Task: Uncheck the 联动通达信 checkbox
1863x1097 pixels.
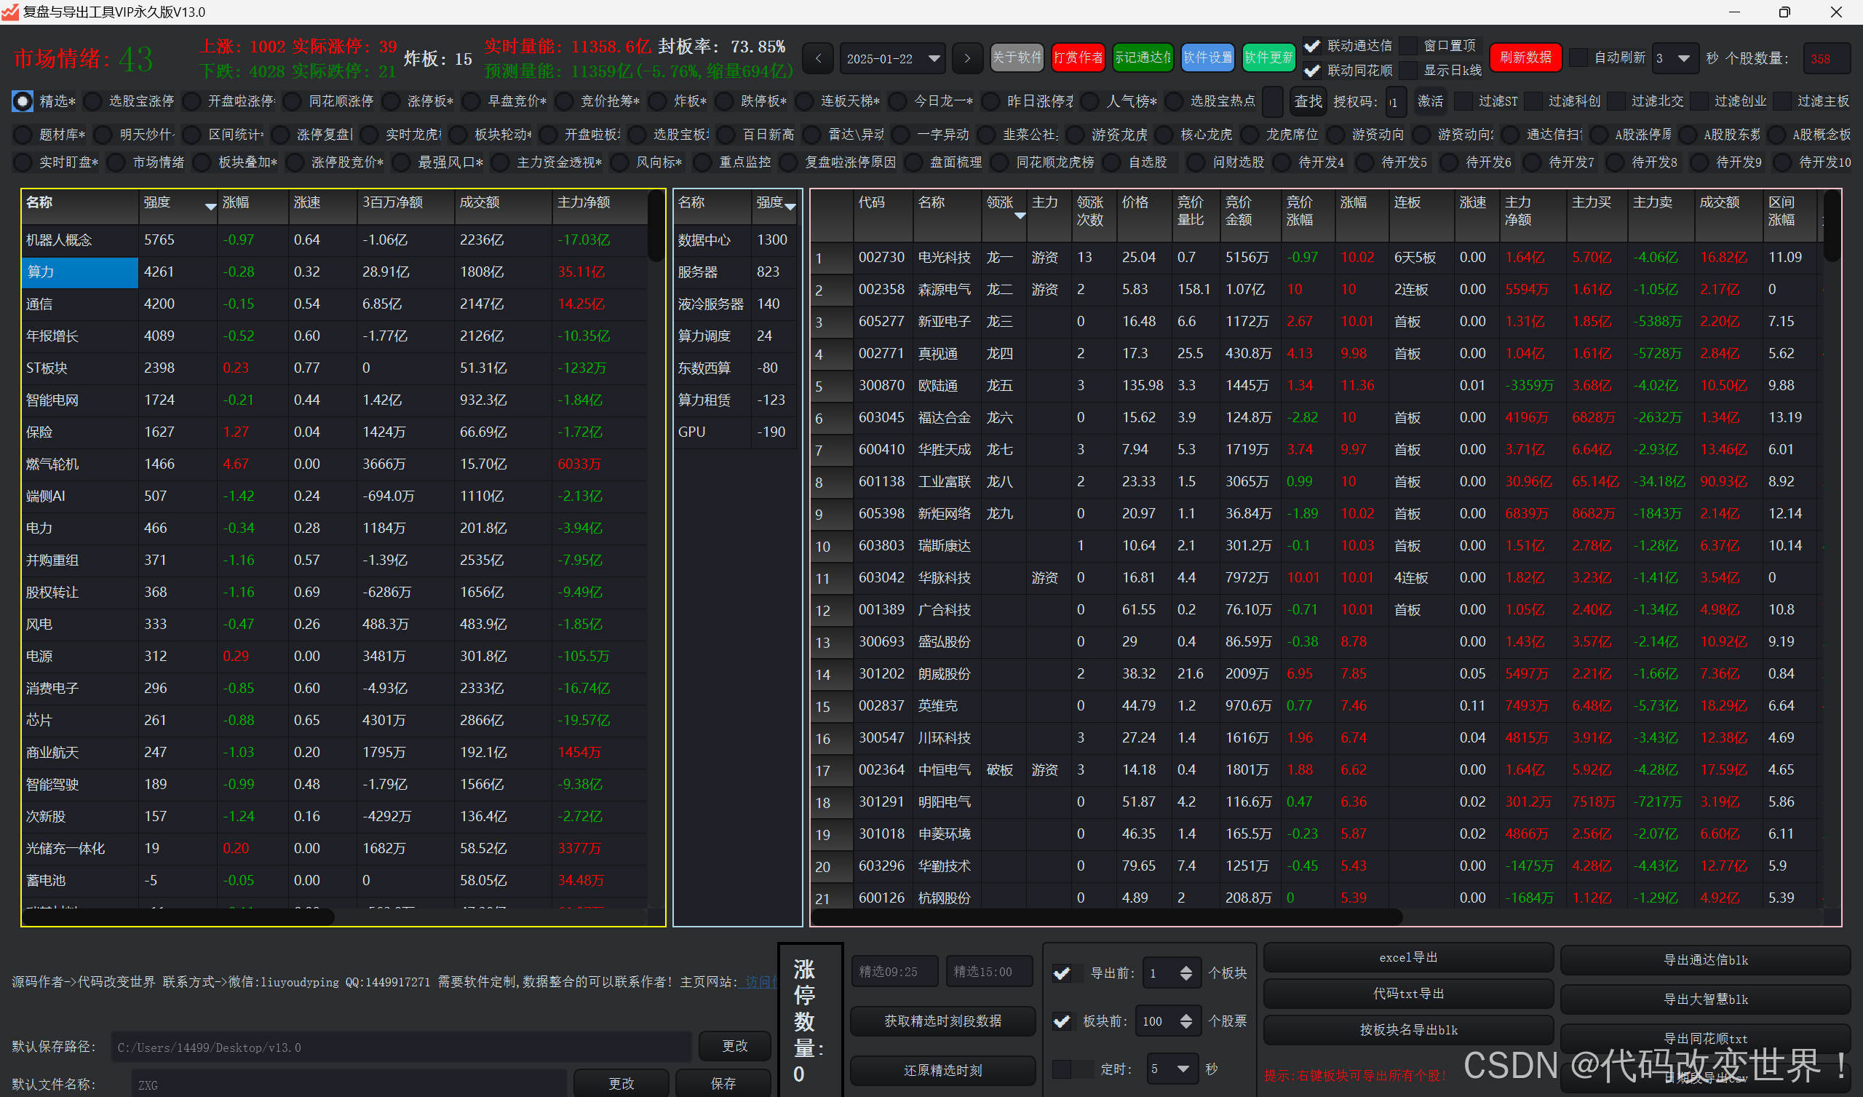Action: point(1311,46)
